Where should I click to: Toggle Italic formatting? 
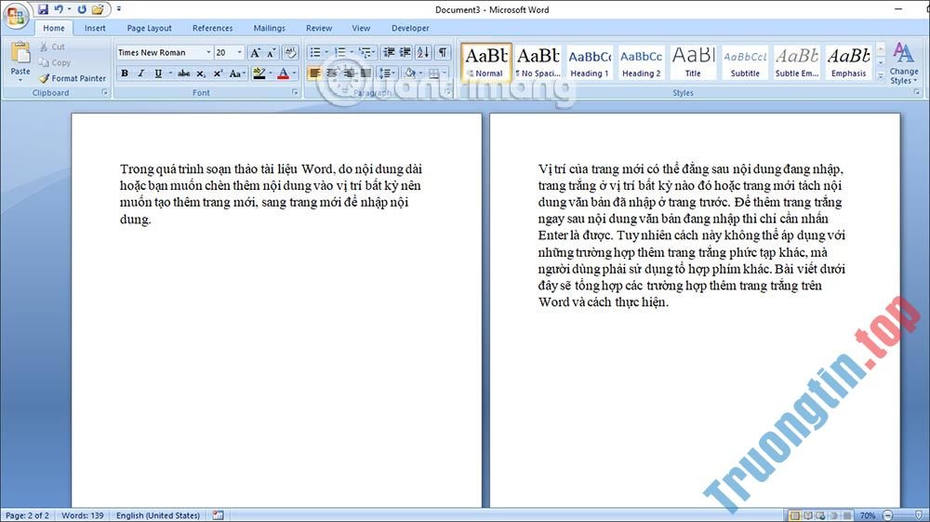(x=140, y=73)
